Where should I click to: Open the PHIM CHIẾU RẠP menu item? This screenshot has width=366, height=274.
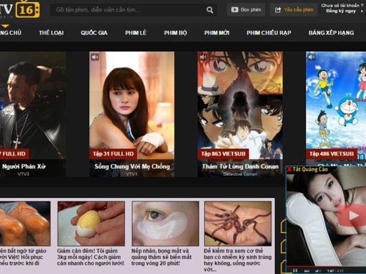click(x=269, y=33)
